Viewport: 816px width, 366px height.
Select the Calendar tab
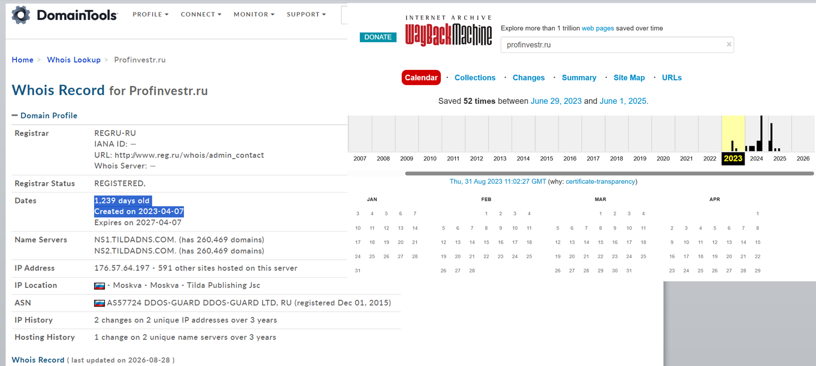[x=421, y=78]
